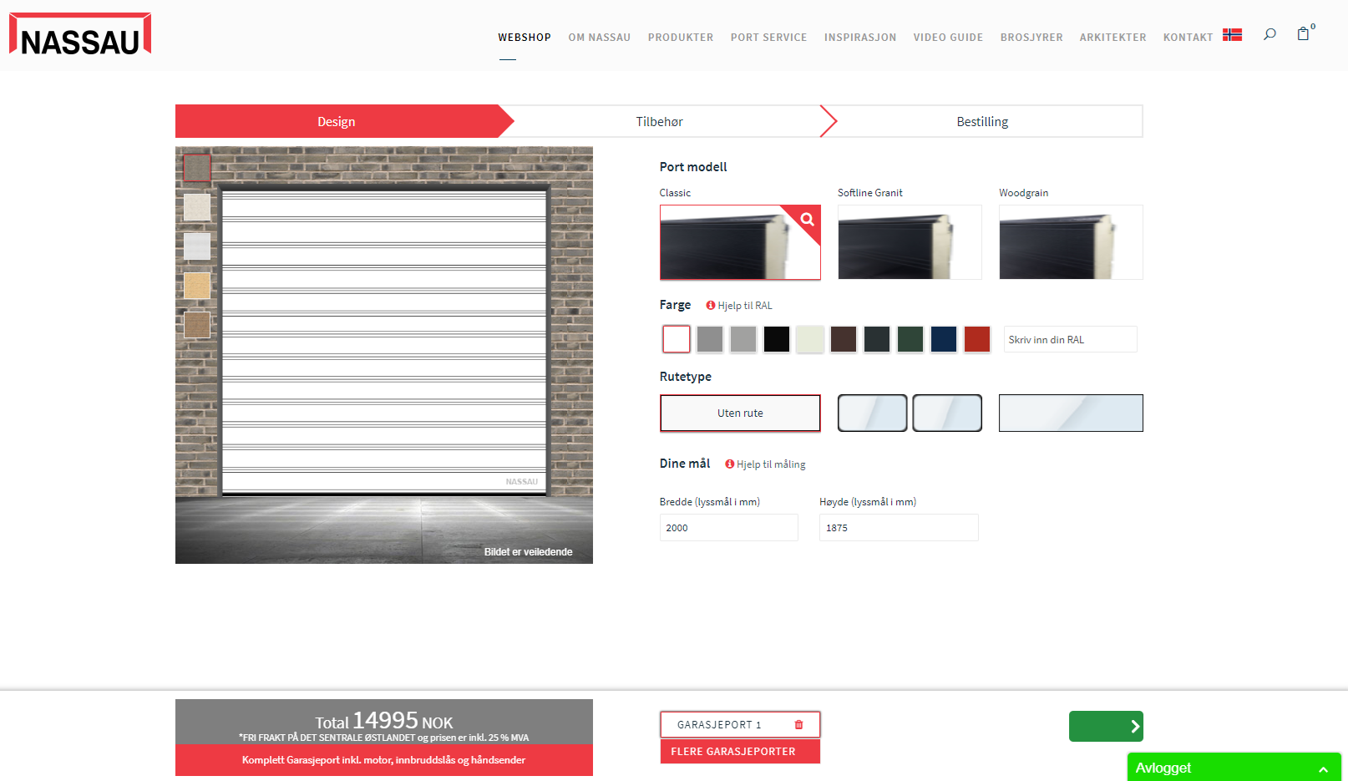Select the yellow sand wall texture thumbnail
The height and width of the screenshot is (781, 1348).
(197, 286)
